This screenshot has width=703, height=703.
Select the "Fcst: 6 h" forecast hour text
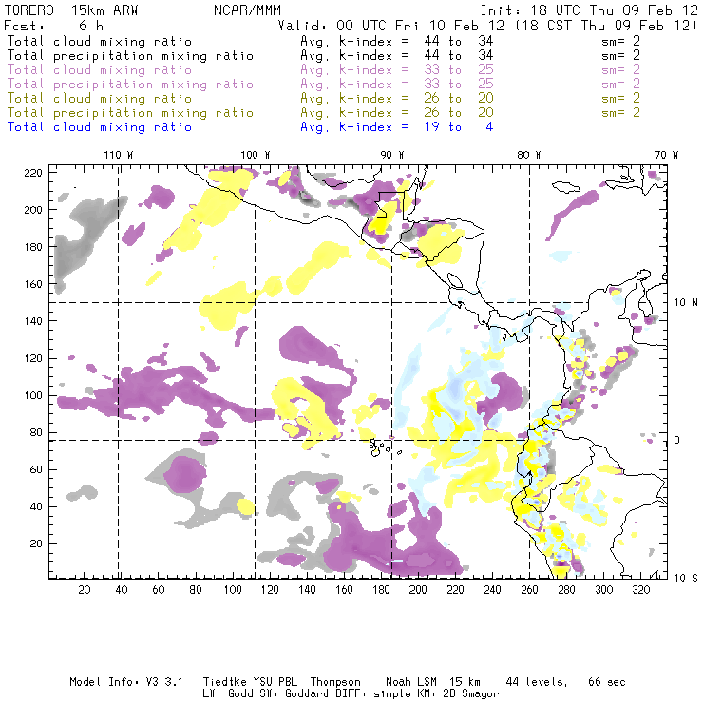coord(54,26)
